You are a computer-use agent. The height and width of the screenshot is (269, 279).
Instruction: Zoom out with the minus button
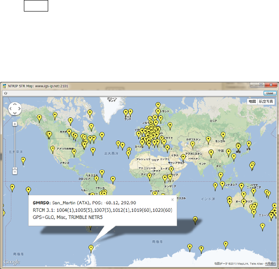(15, 172)
